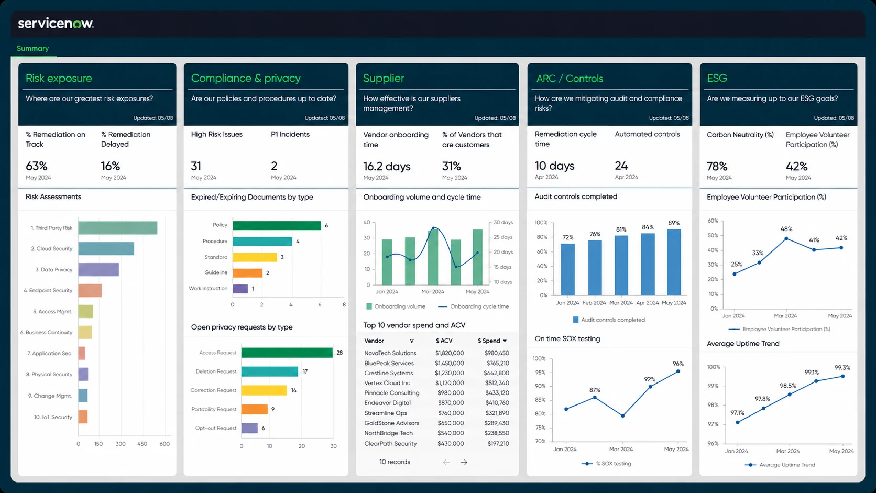Toggle % SOX testing legend item
This screenshot has height=493, width=876.
pyautogui.click(x=606, y=464)
